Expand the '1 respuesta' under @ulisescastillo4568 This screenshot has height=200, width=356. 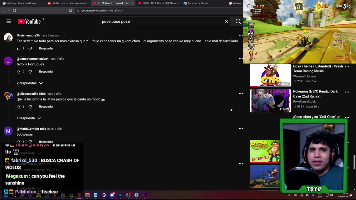[x=29, y=118]
